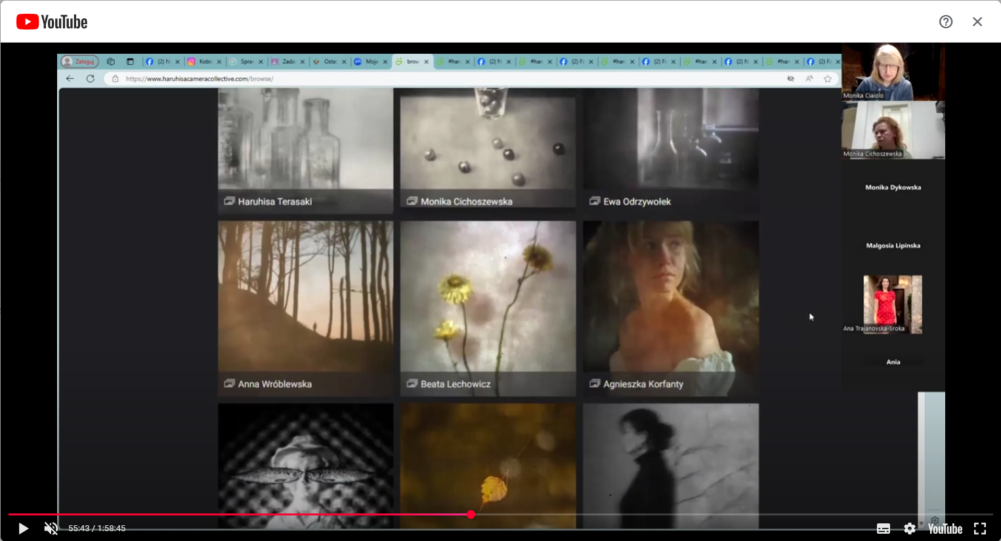The image size is (1001, 541).
Task: Click the read aloud 'A' icon
Action: coord(809,79)
